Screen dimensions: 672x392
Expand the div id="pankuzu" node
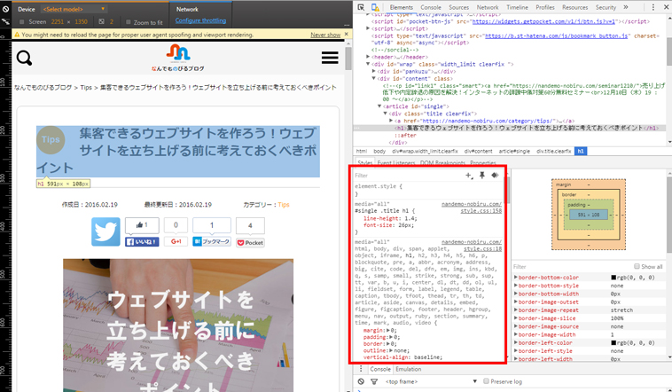(374, 71)
